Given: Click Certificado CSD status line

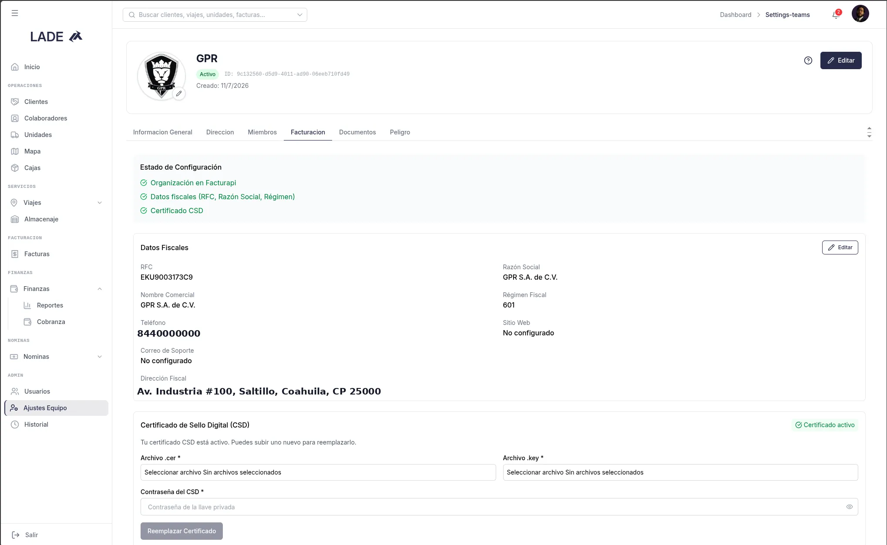Looking at the screenshot, I should pos(171,211).
